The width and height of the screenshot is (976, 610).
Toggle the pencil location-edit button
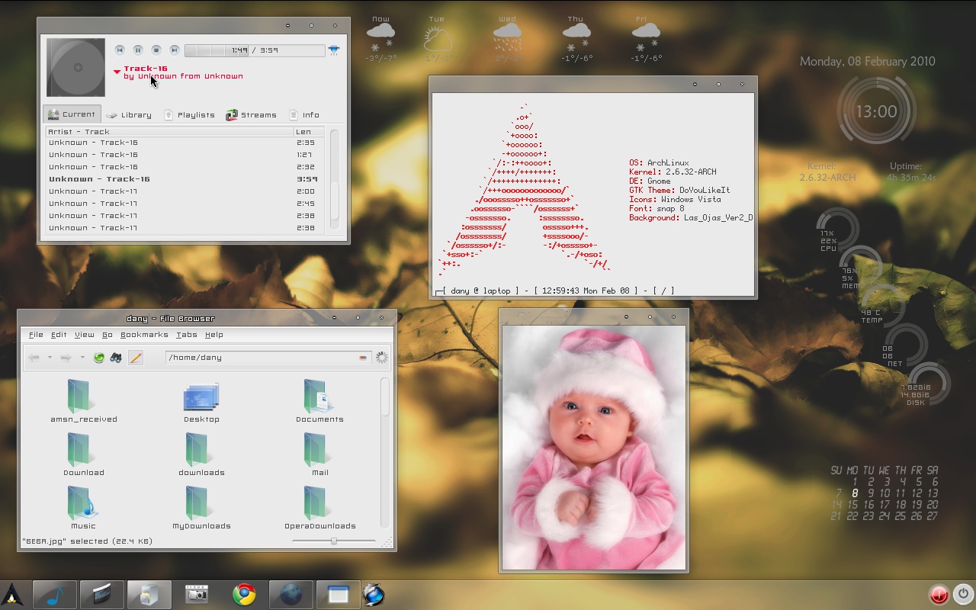(x=136, y=358)
